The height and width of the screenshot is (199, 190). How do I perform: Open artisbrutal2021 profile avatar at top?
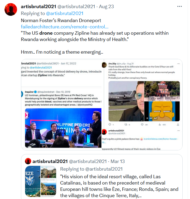[x=11, y=9]
